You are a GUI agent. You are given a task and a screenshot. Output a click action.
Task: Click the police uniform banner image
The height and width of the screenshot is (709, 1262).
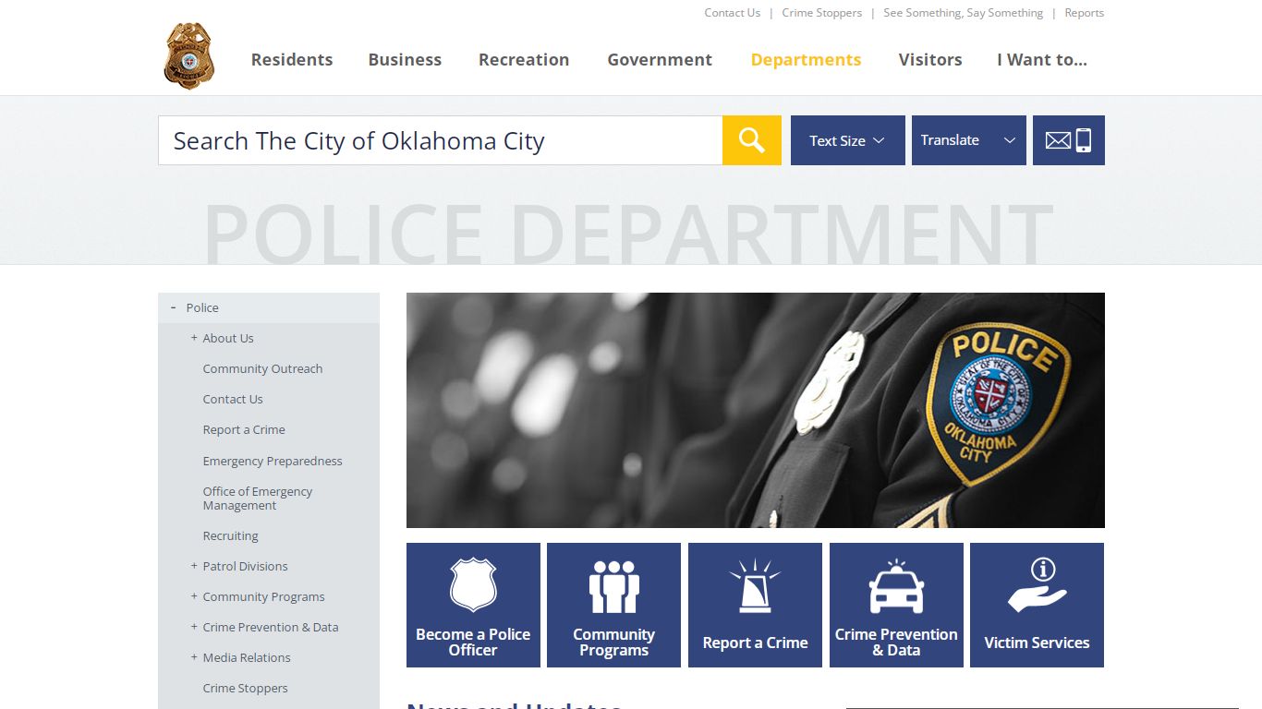pos(756,410)
